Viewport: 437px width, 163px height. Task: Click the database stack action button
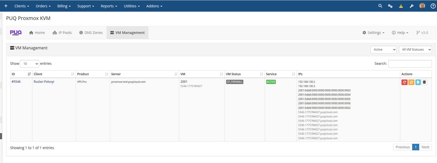pyautogui.click(x=424, y=82)
